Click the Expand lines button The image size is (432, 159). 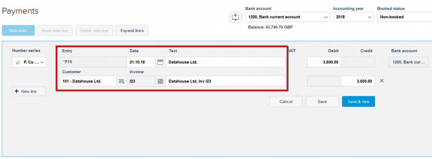132,30
